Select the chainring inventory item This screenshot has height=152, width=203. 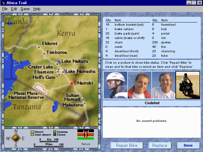(x=174, y=51)
